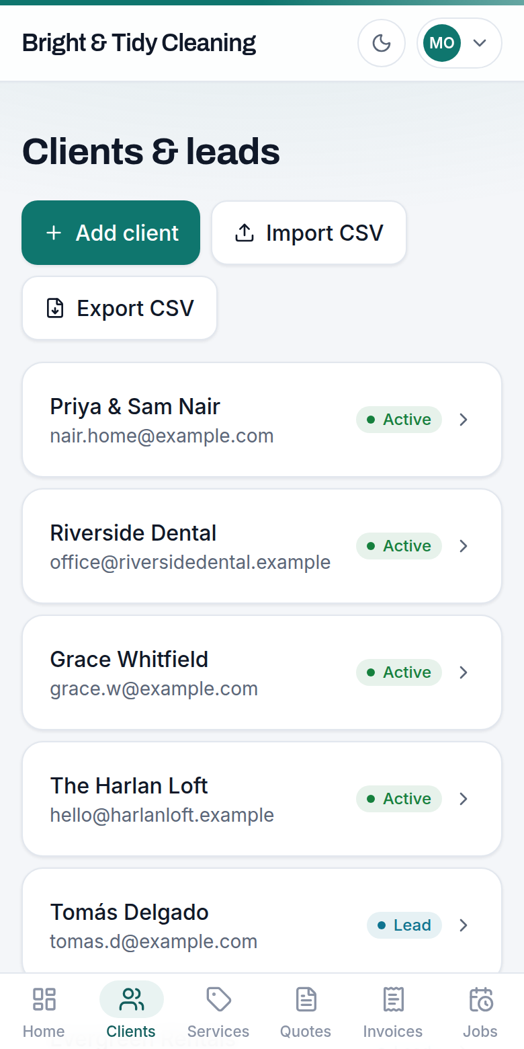The height and width of the screenshot is (1049, 524).
Task: Open Grace Whitfield client details chevron
Action: [463, 672]
